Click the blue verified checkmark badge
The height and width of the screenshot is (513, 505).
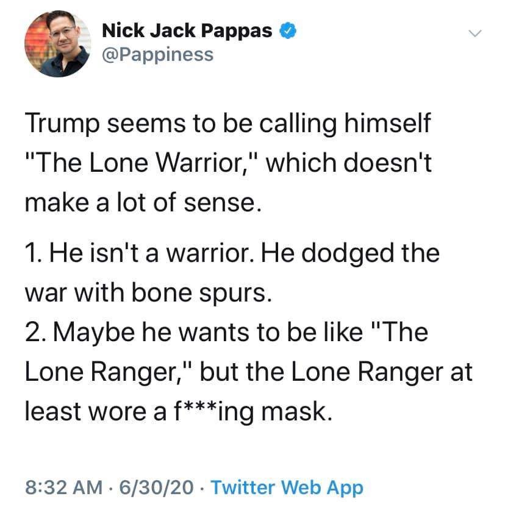(x=288, y=30)
